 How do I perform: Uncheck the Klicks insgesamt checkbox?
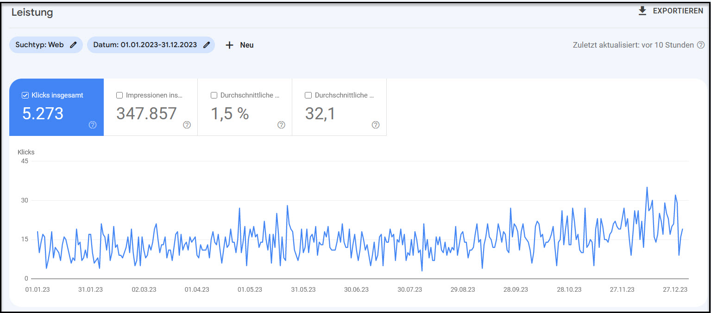pos(25,95)
